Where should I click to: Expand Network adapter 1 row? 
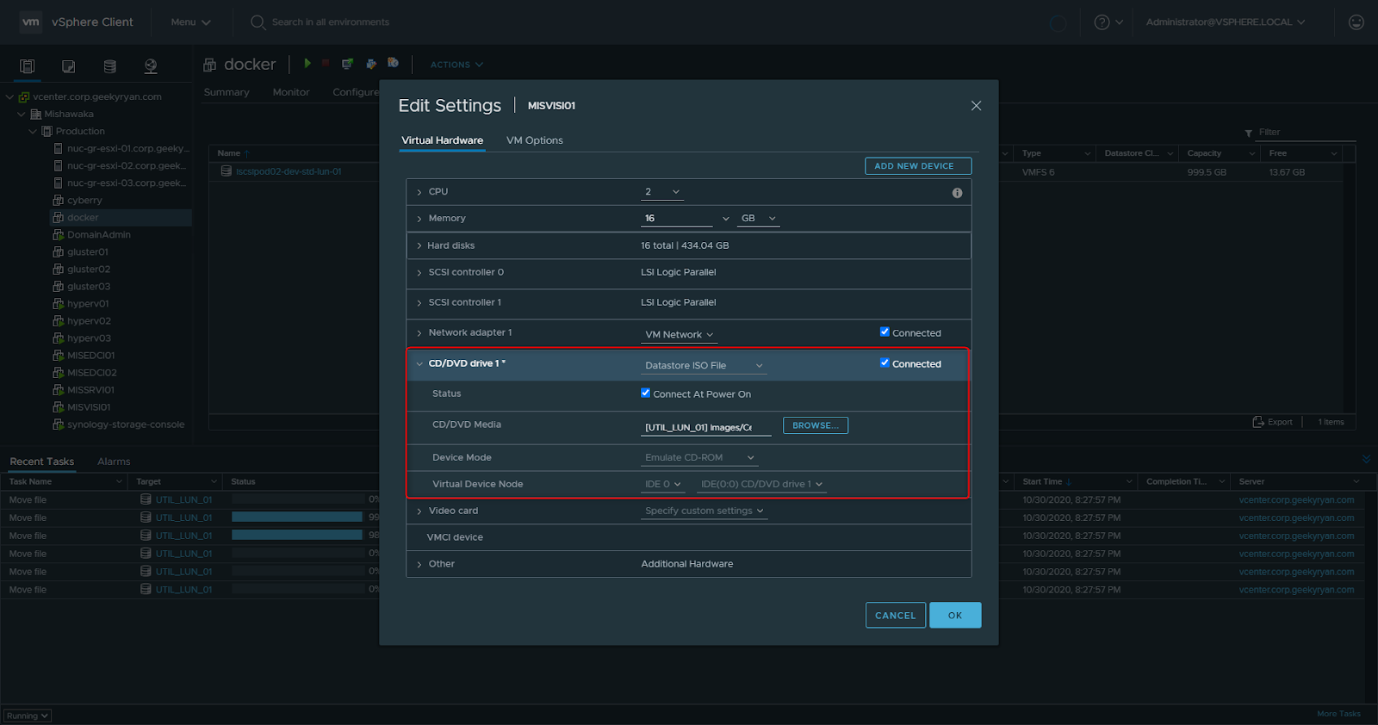click(419, 333)
